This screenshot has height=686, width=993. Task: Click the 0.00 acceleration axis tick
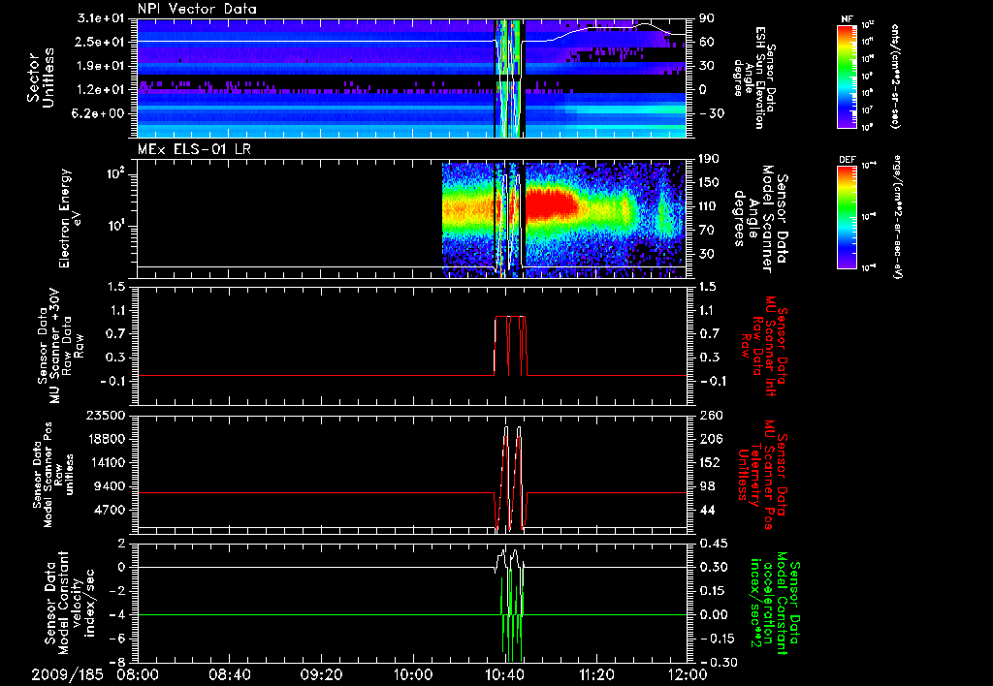pyautogui.click(x=714, y=614)
